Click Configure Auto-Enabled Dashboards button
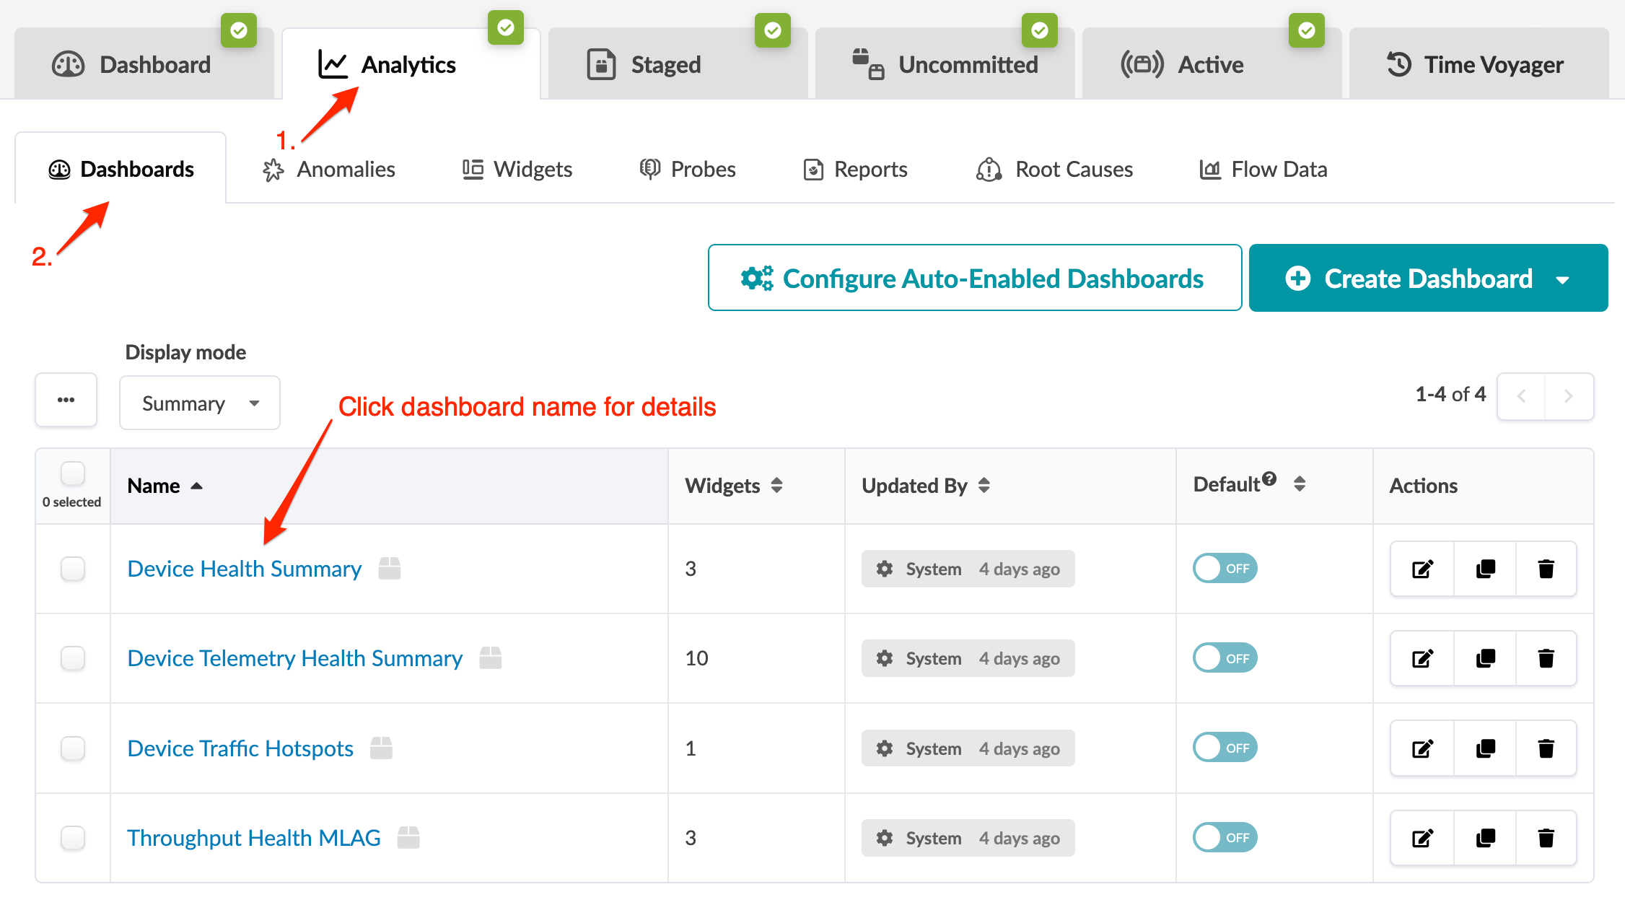 coord(974,279)
